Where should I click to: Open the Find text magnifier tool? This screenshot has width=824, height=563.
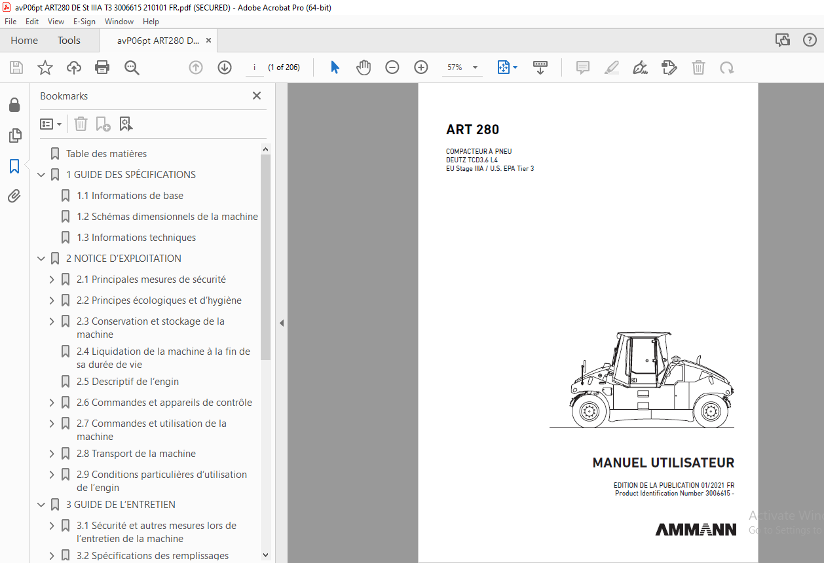(132, 67)
